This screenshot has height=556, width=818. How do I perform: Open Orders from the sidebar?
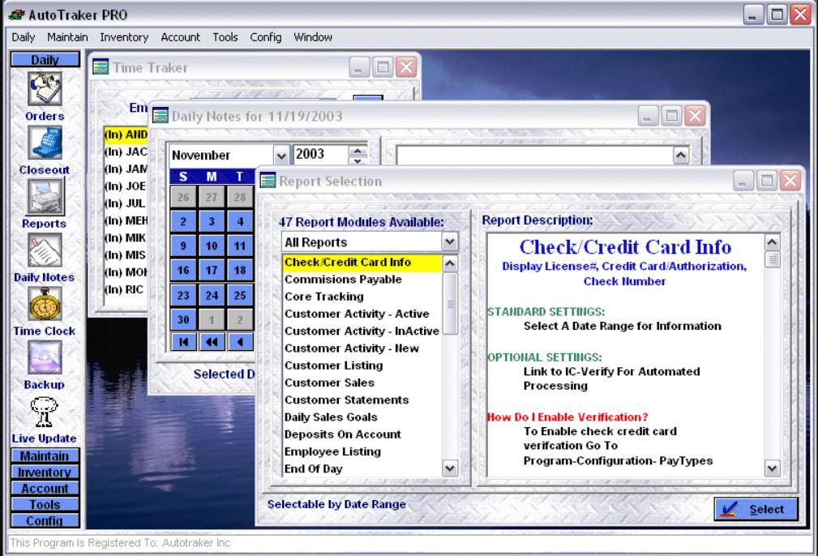tap(45, 89)
